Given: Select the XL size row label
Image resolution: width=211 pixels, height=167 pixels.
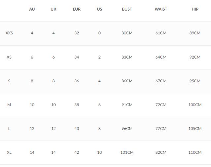Looking at the screenshot, I should 9,152.
